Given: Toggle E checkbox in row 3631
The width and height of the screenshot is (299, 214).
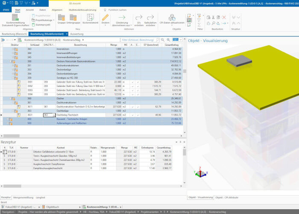Looking at the screenshot, I should click(x=138, y=115).
